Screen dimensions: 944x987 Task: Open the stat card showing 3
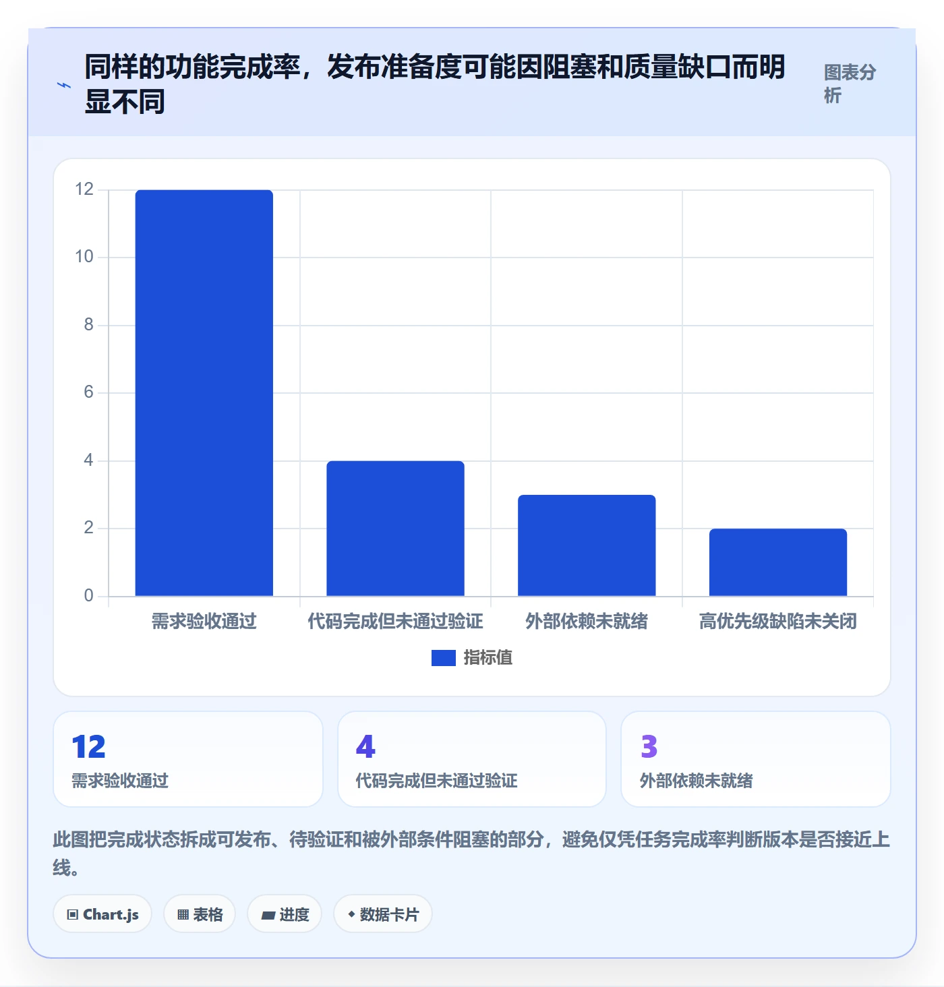point(756,759)
